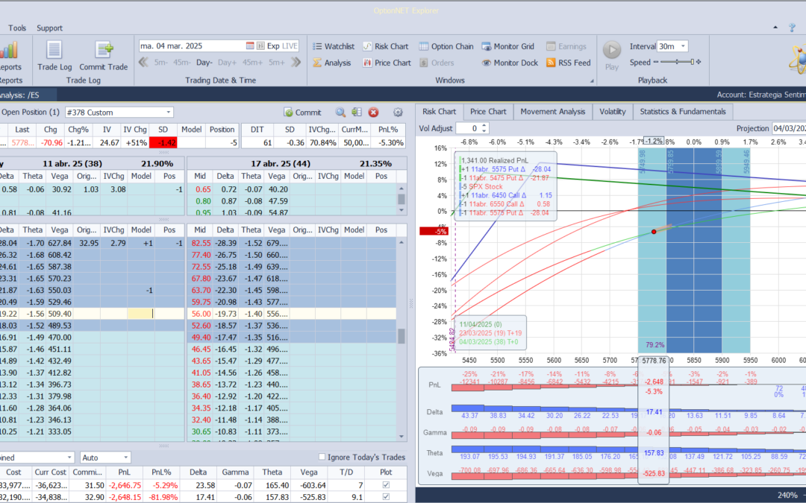Open Risk Chart from the Windows group
806x503 pixels.
pyautogui.click(x=386, y=46)
